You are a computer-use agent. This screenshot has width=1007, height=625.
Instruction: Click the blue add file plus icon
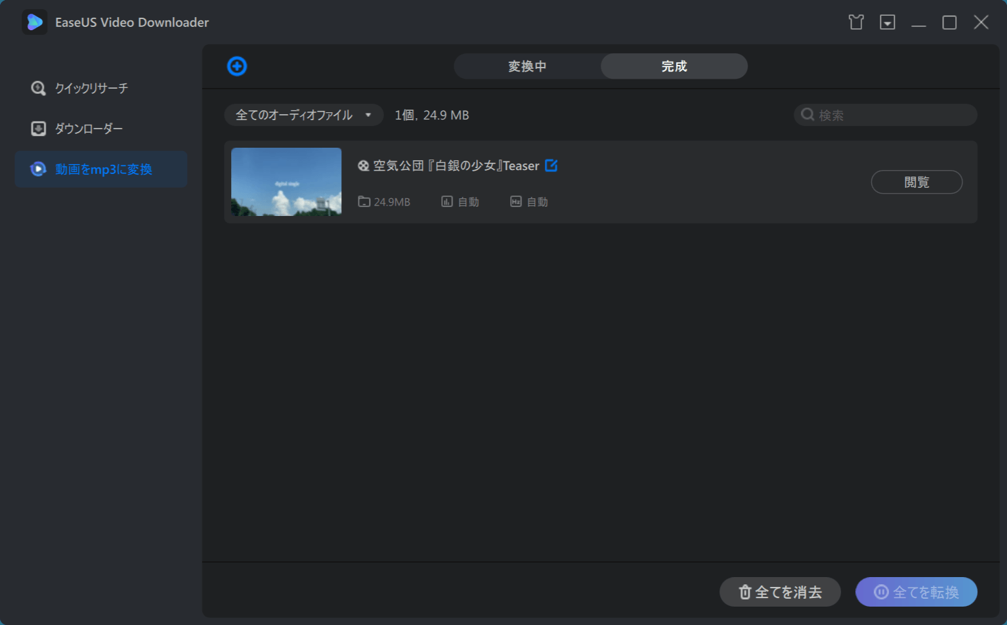coord(237,66)
